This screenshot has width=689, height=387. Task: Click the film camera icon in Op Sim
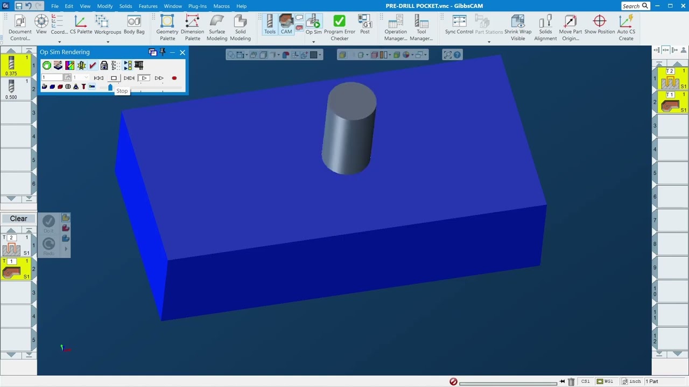pos(139,65)
